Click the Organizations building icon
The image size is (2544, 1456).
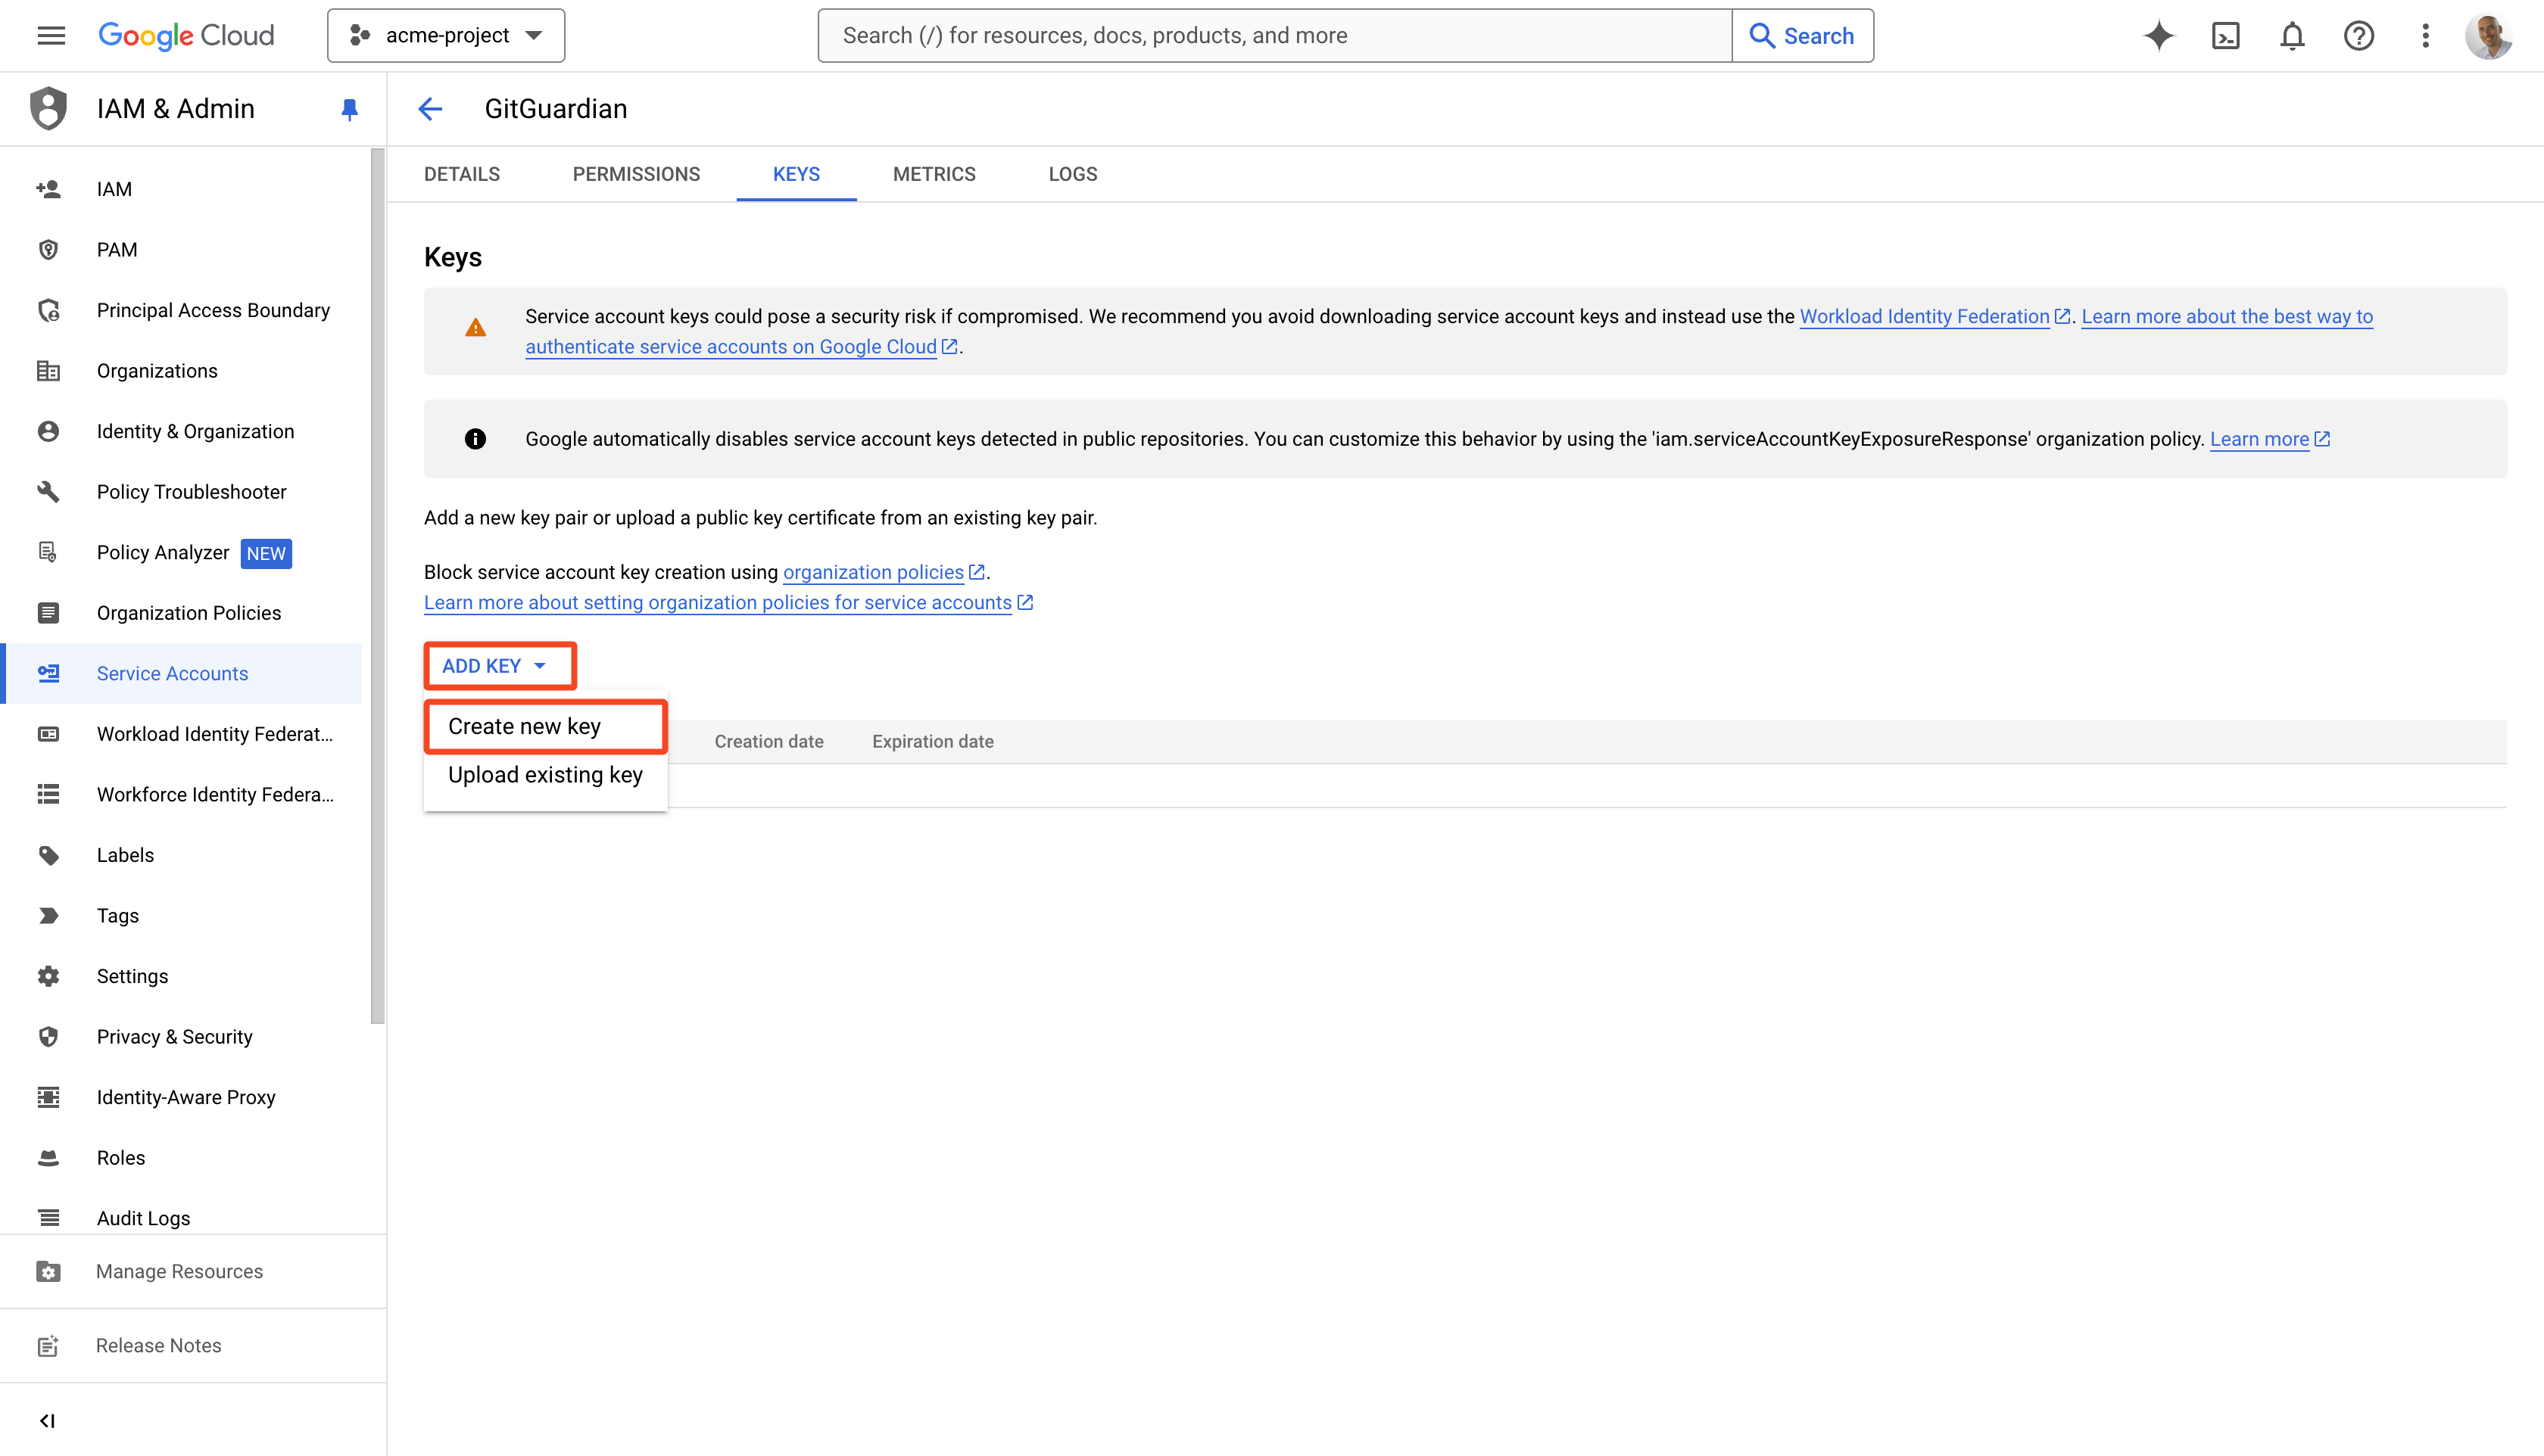click(x=48, y=371)
